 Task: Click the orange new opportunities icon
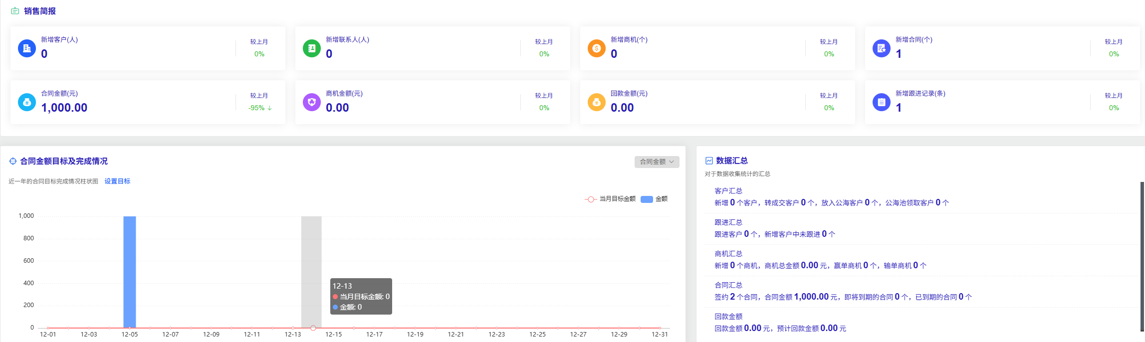(x=596, y=48)
